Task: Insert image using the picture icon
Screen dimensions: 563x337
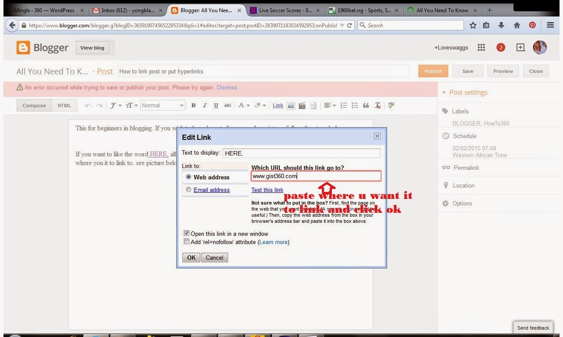Action: (291, 106)
